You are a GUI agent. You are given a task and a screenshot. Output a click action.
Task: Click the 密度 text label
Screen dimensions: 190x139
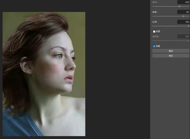[x=155, y=12]
